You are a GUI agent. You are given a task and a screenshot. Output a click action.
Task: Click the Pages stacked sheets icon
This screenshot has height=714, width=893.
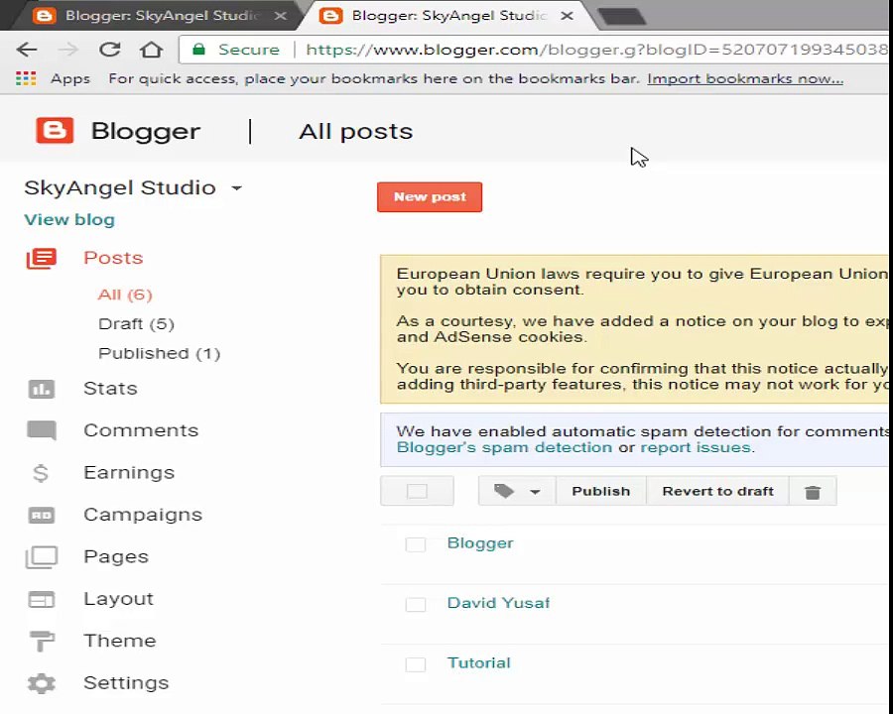pos(41,557)
